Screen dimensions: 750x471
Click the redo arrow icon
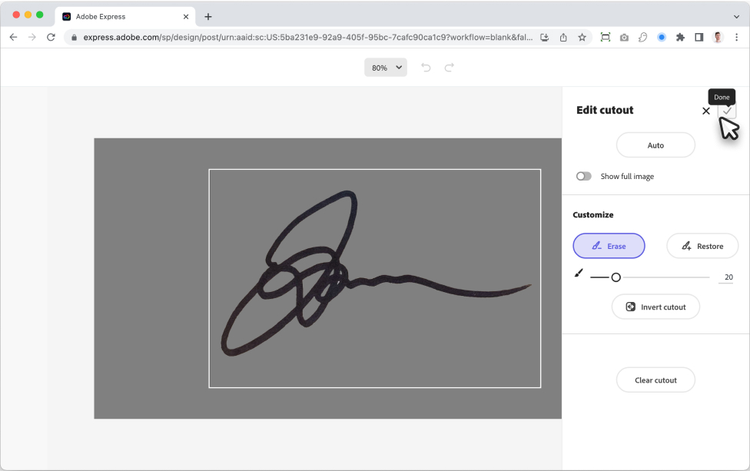[x=450, y=68]
